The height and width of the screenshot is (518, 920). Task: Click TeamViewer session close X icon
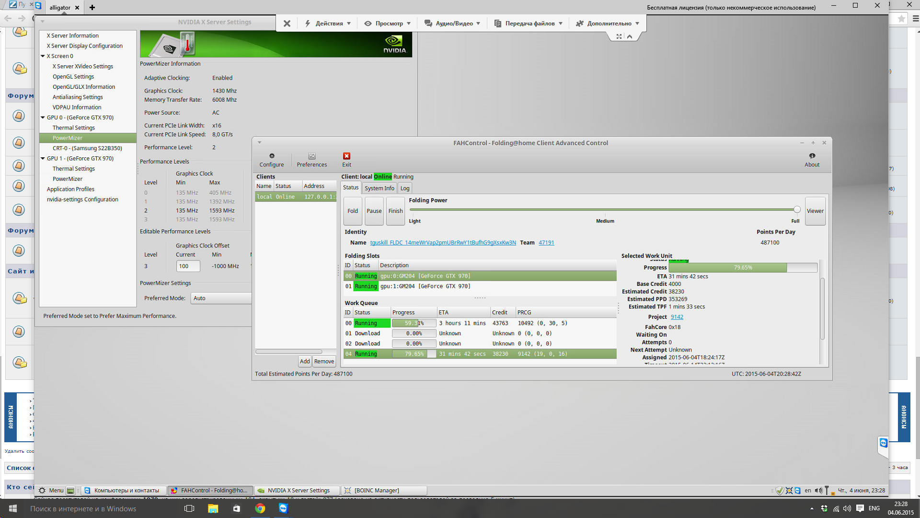[287, 23]
